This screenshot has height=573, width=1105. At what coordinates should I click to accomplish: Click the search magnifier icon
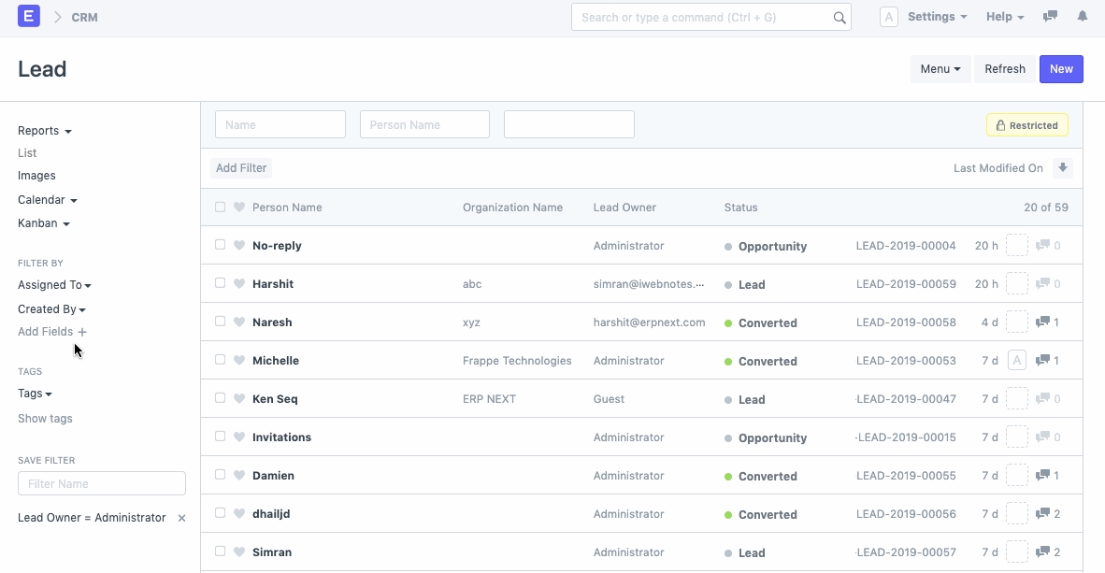840,18
